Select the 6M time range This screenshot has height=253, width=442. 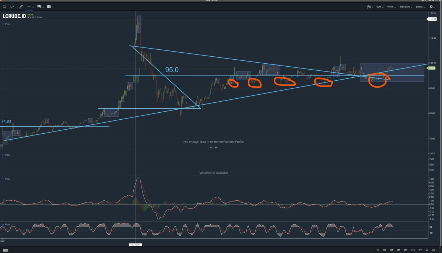405,250
